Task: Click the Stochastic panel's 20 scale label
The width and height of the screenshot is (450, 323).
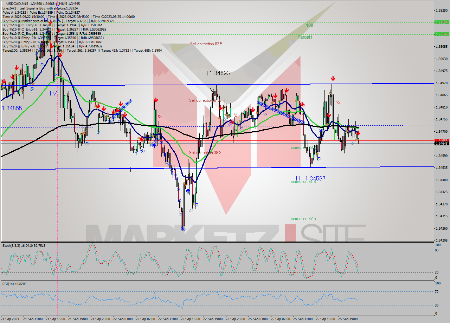Action: pyautogui.click(x=437, y=272)
